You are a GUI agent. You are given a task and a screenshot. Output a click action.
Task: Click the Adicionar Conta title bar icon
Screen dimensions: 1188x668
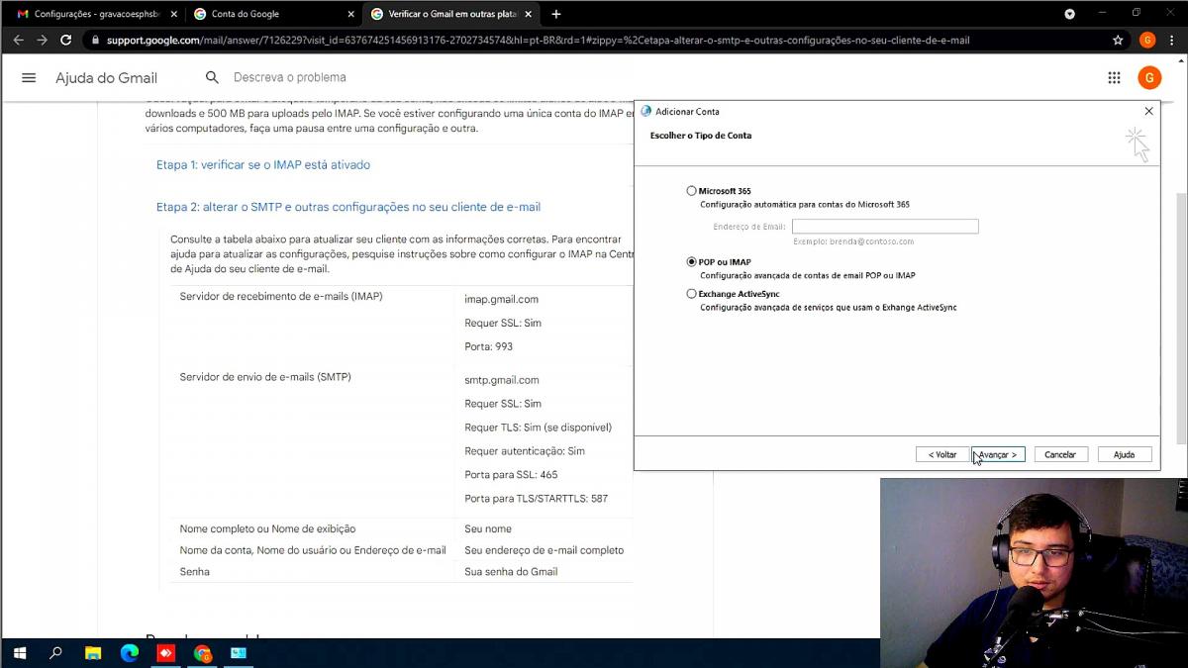(645, 112)
